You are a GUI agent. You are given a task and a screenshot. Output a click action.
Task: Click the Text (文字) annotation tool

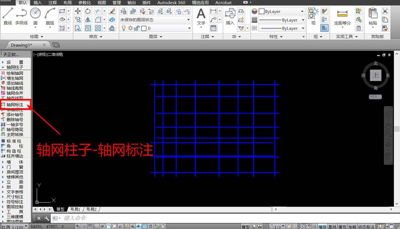tap(201, 16)
